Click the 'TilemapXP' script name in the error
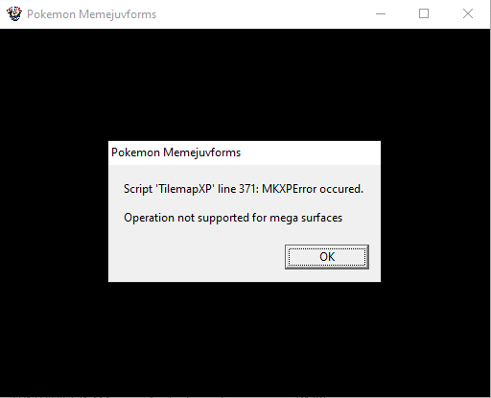 [184, 189]
